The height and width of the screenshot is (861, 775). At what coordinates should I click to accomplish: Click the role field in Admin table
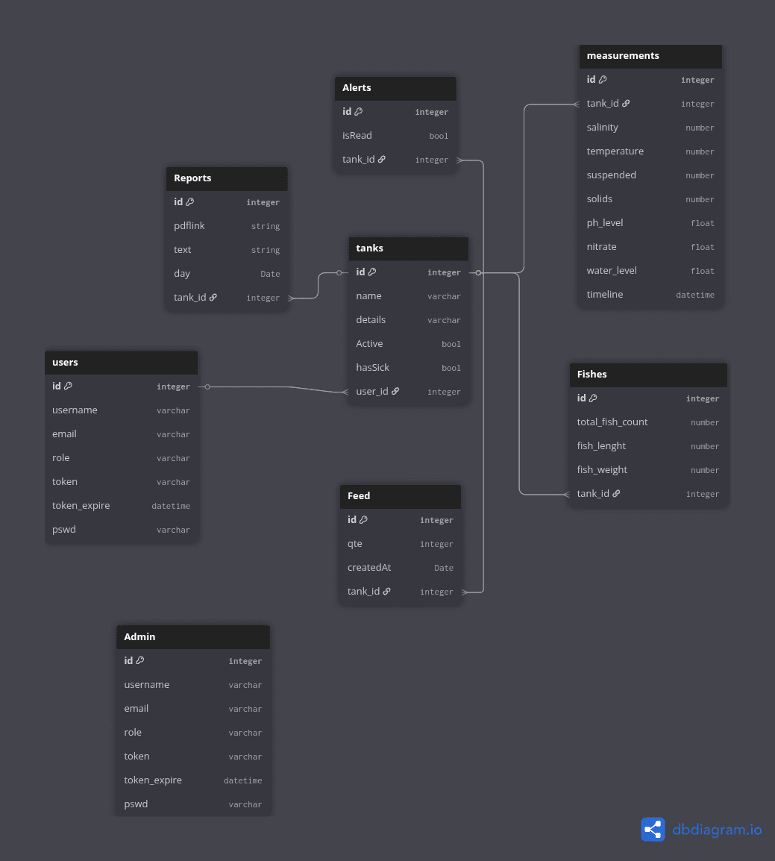point(192,733)
